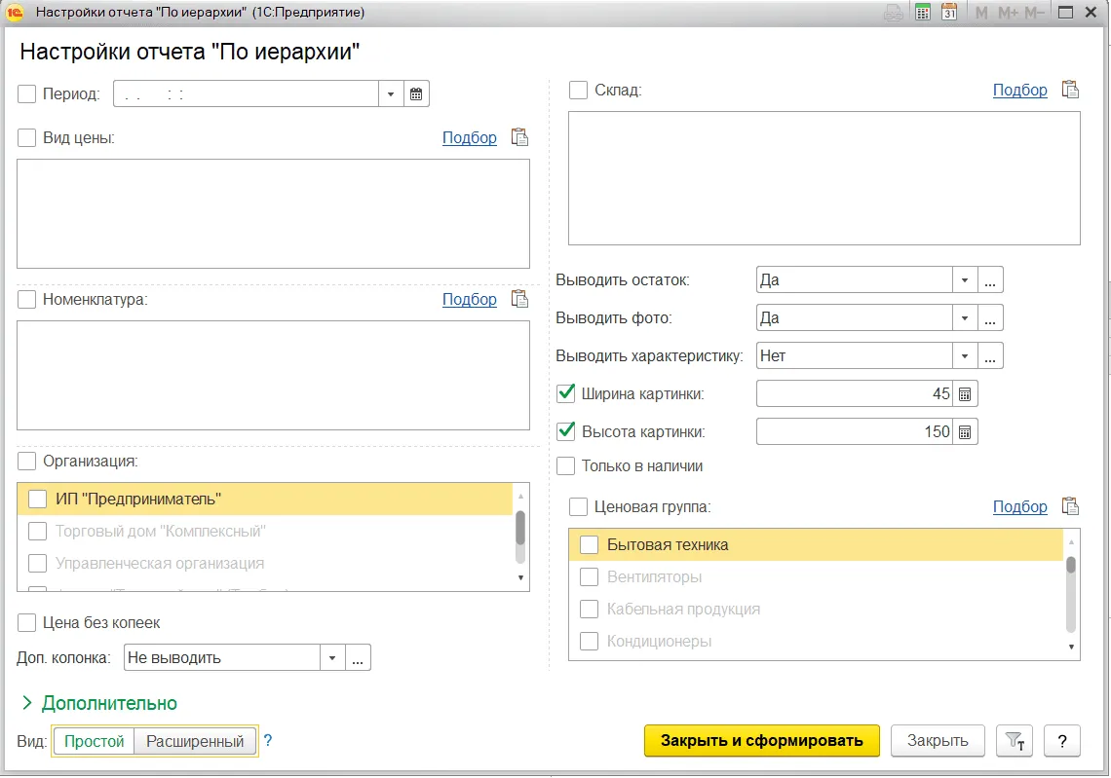
Task: Check Бытовая техника in price group list
Action: pos(590,545)
